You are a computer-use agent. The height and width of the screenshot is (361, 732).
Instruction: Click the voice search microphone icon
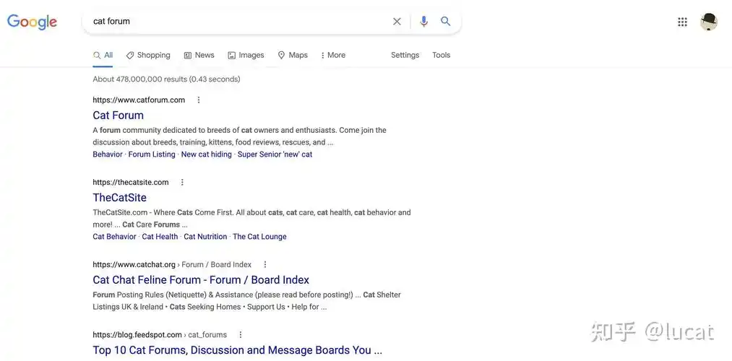(423, 22)
